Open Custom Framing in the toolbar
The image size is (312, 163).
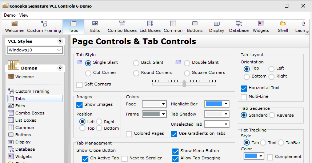44,27
